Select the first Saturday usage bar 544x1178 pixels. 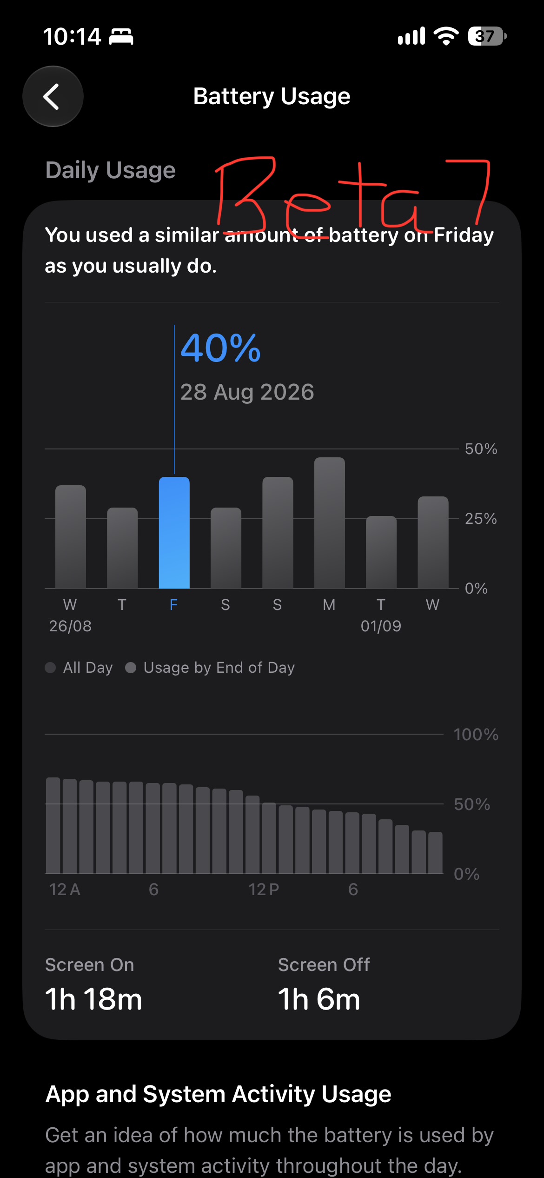tap(226, 548)
